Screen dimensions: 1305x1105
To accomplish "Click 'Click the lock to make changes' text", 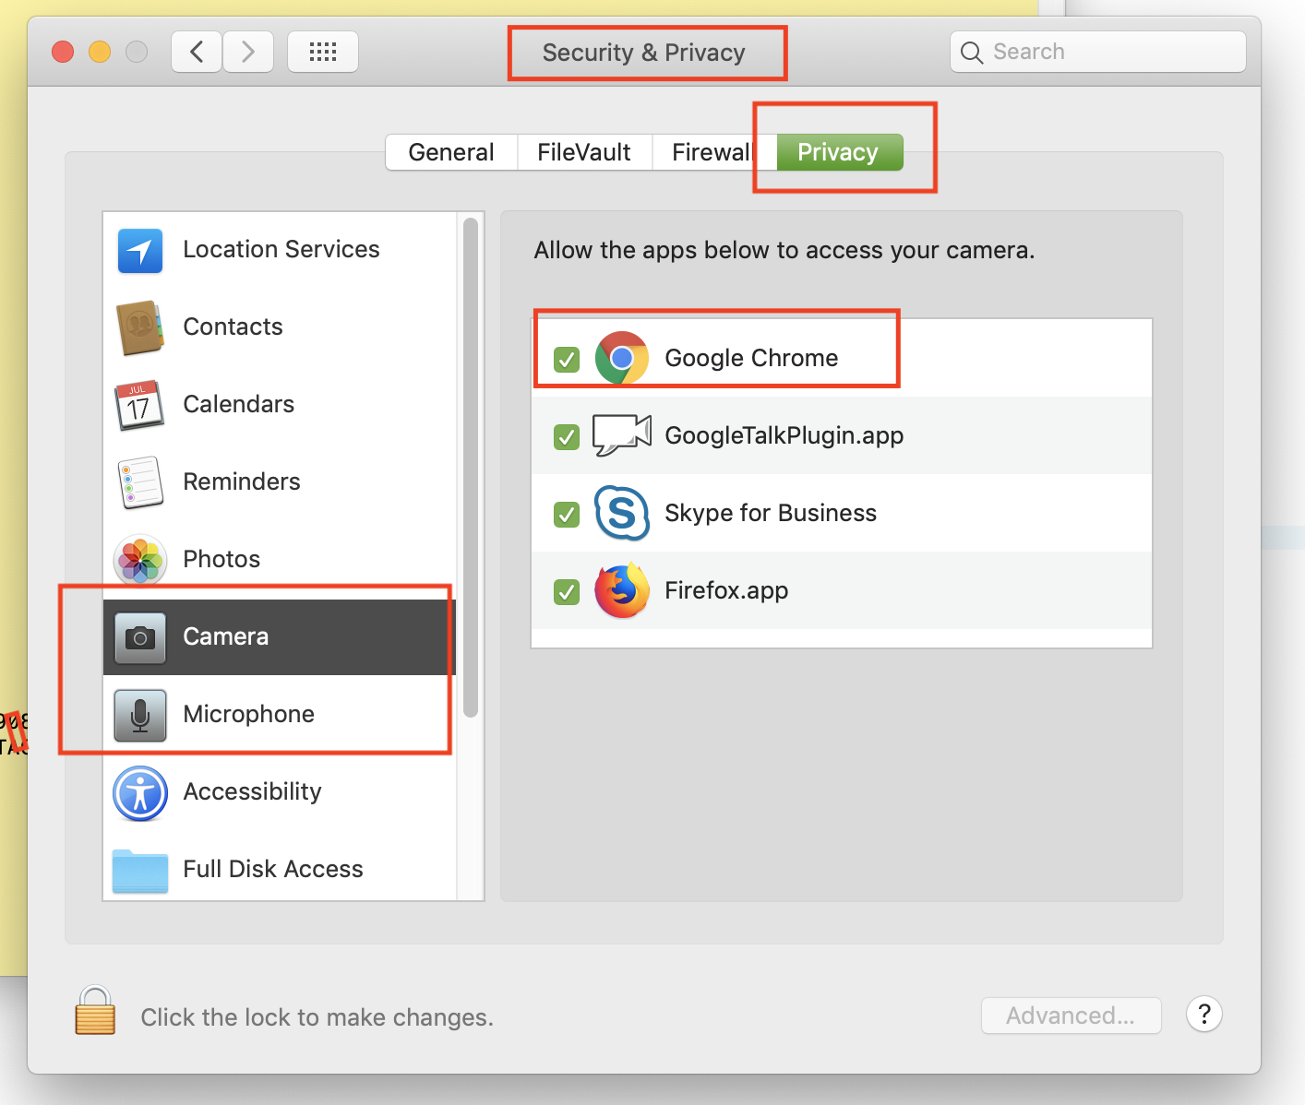I will 317,1017.
